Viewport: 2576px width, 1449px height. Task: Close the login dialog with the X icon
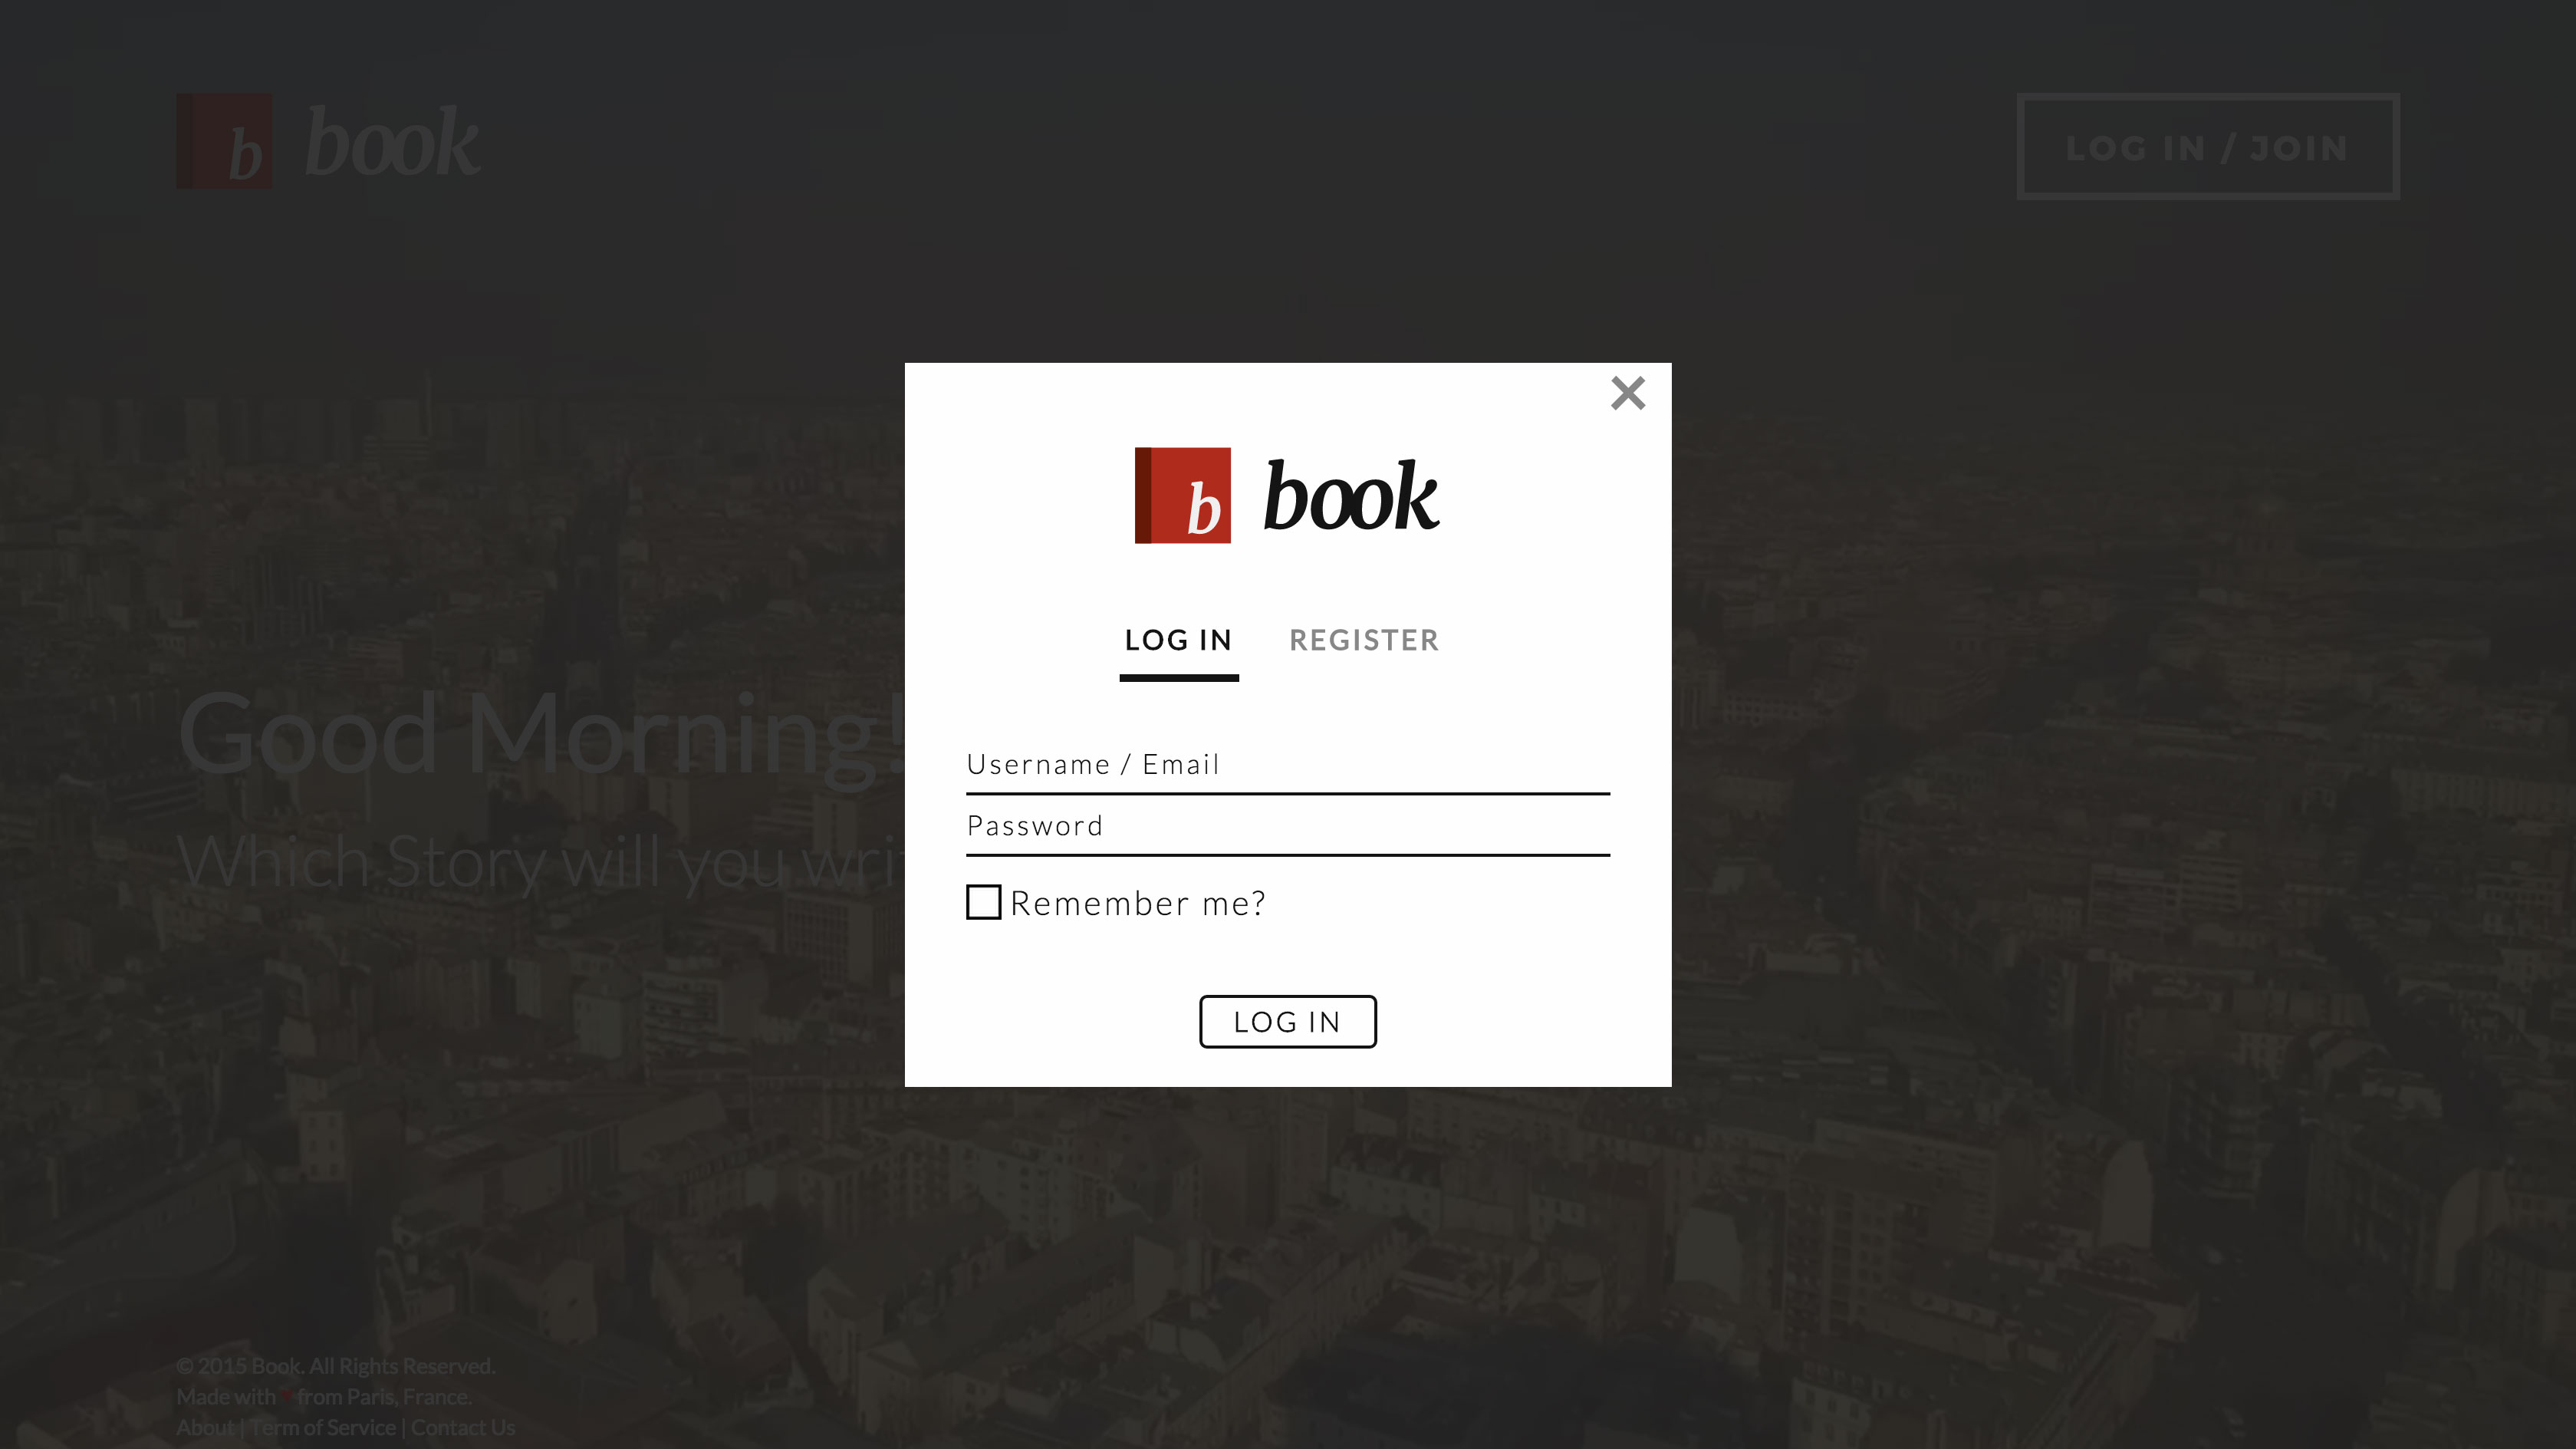point(1628,393)
